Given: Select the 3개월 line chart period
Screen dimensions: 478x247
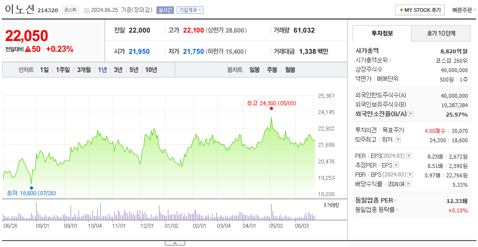Looking at the screenshot, I should pyautogui.click(x=84, y=70).
